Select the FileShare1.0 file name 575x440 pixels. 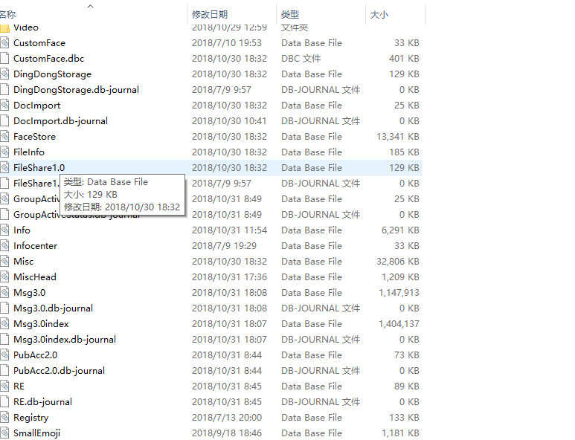pyautogui.click(x=39, y=168)
